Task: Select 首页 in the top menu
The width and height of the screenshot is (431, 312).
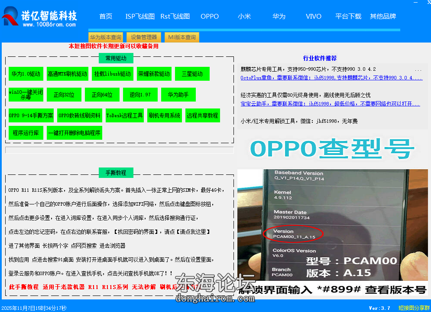Action: click(106, 16)
